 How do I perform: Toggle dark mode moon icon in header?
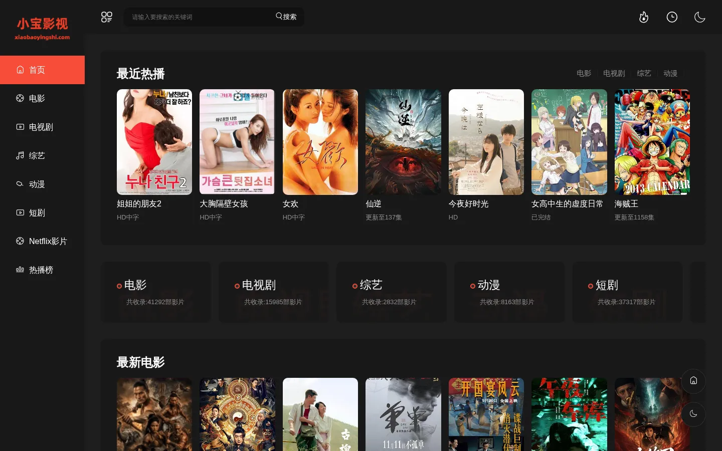pos(700,18)
